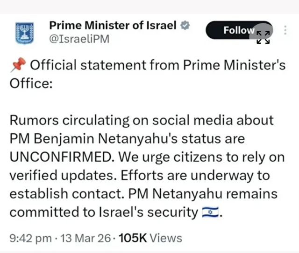The width and height of the screenshot is (299, 253).
Task: Click the verified badge beside the name
Action: 185,26
